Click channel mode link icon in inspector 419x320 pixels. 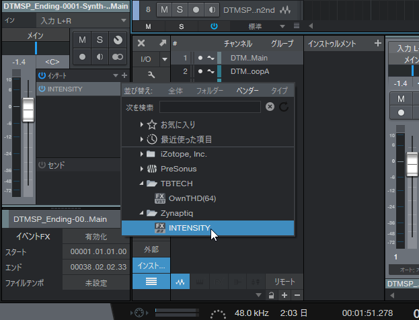point(118,56)
